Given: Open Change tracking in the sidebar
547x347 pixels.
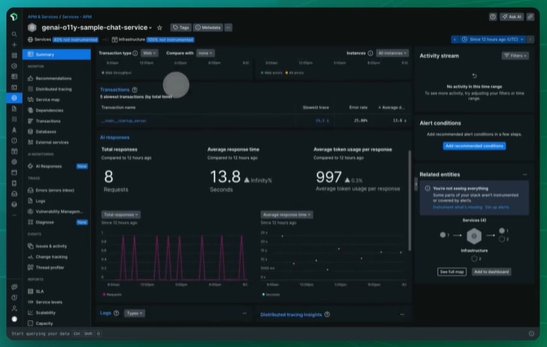Looking at the screenshot, I should coord(52,257).
